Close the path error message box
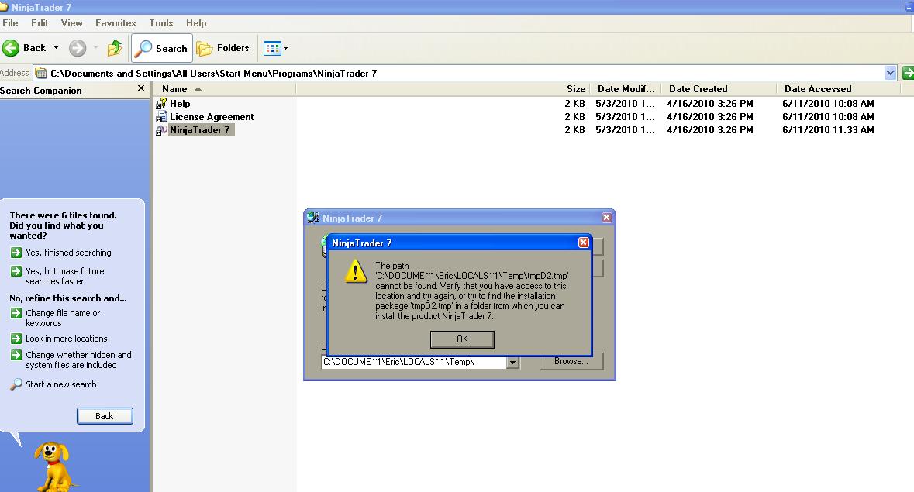The height and width of the screenshot is (492, 914). click(x=584, y=243)
